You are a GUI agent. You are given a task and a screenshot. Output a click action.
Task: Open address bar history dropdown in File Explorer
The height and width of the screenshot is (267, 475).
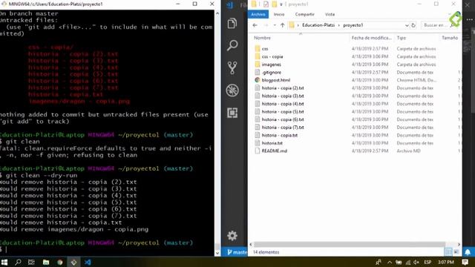click(407, 25)
